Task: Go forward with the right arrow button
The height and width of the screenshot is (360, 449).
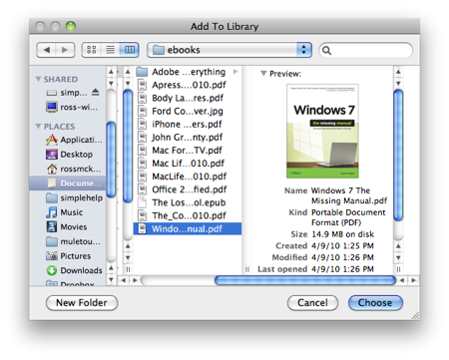Action: [x=65, y=50]
